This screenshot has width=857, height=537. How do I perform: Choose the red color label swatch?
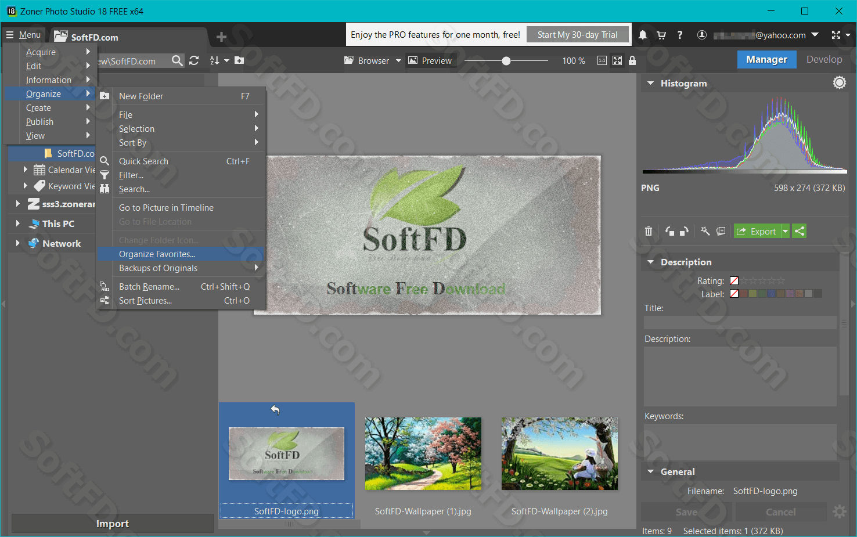tap(743, 294)
